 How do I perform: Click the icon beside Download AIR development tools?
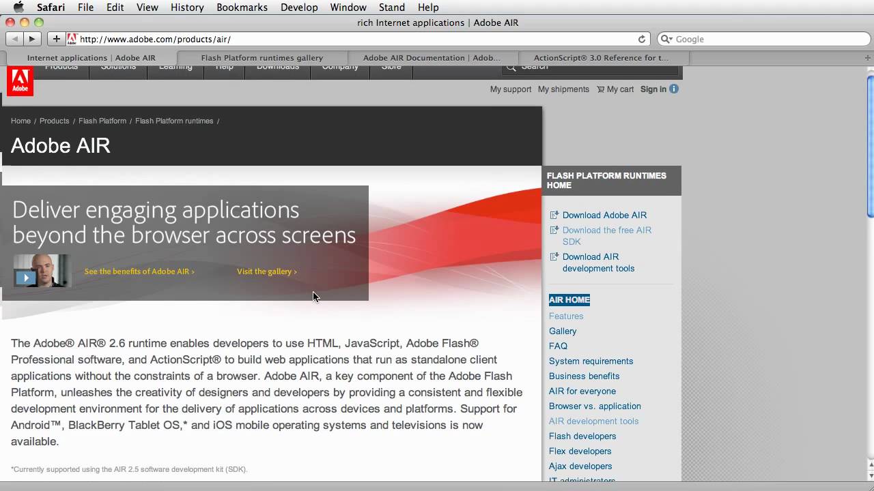click(x=554, y=257)
